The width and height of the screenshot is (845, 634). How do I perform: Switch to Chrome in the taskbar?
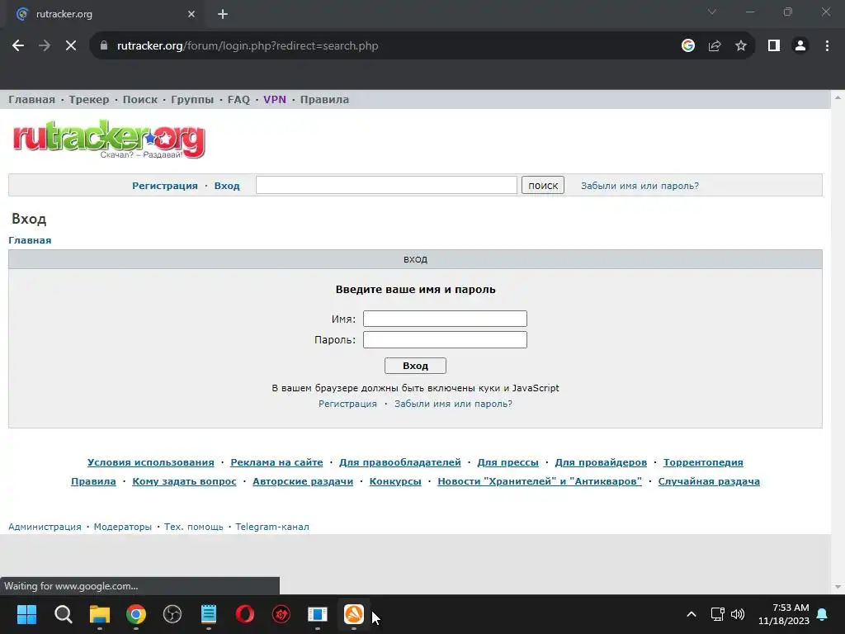pyautogui.click(x=136, y=614)
